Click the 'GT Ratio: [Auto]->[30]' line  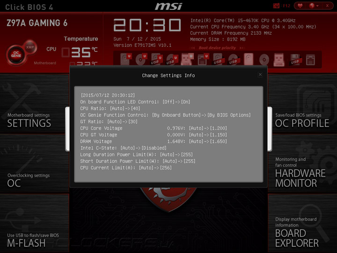click(109, 121)
